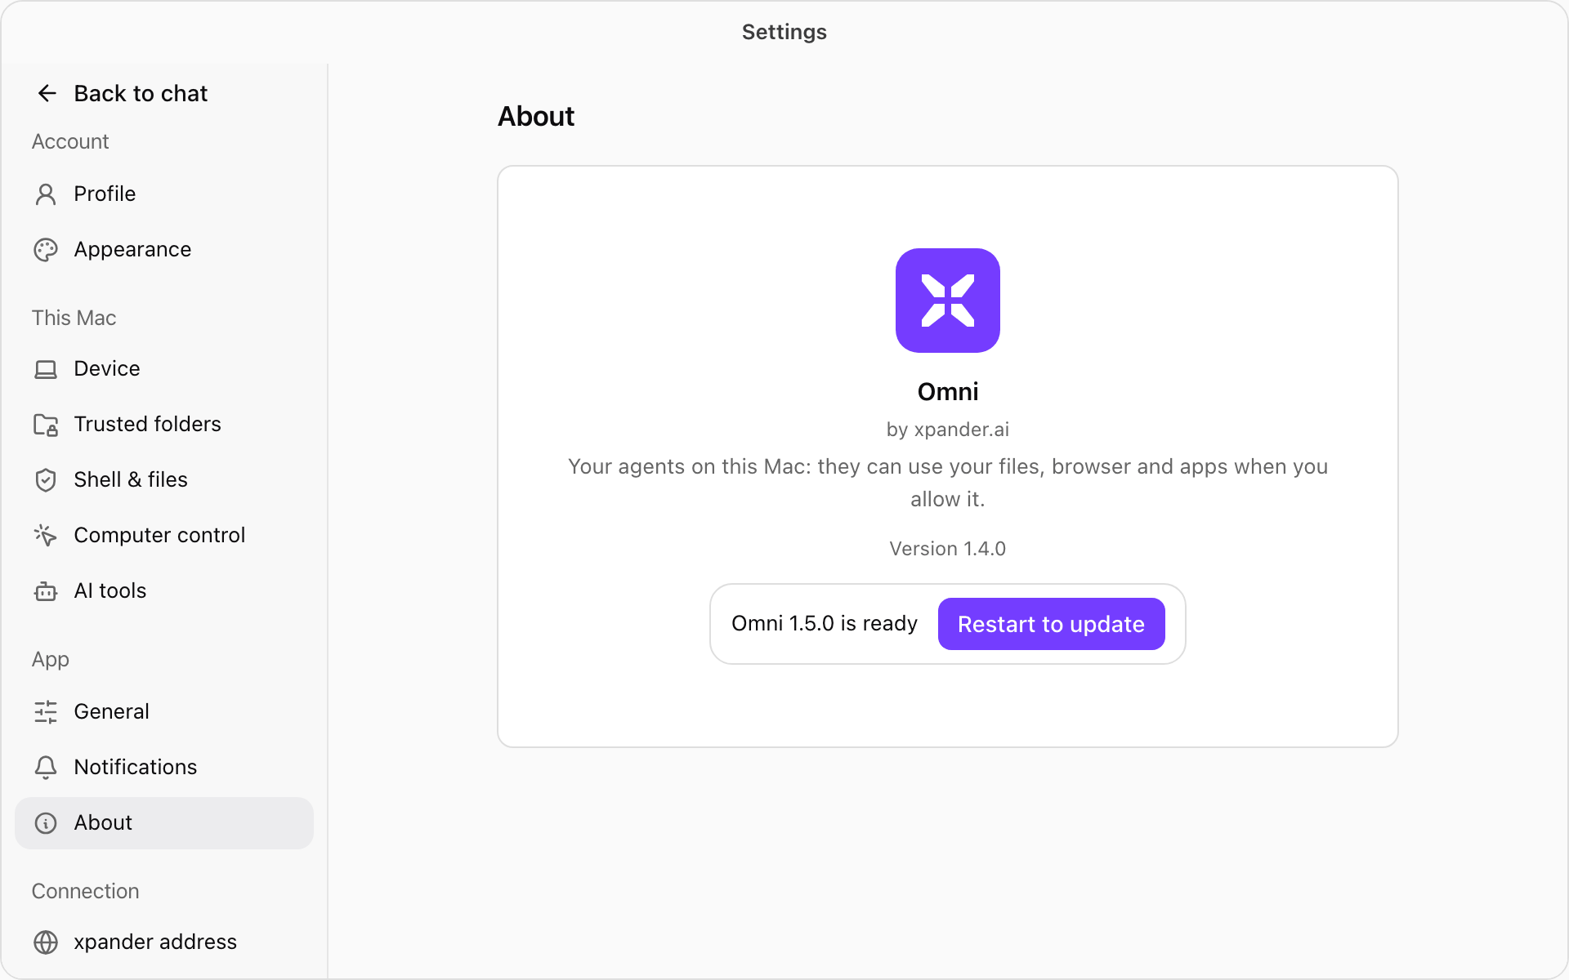Switch to Appearance settings

(164, 250)
